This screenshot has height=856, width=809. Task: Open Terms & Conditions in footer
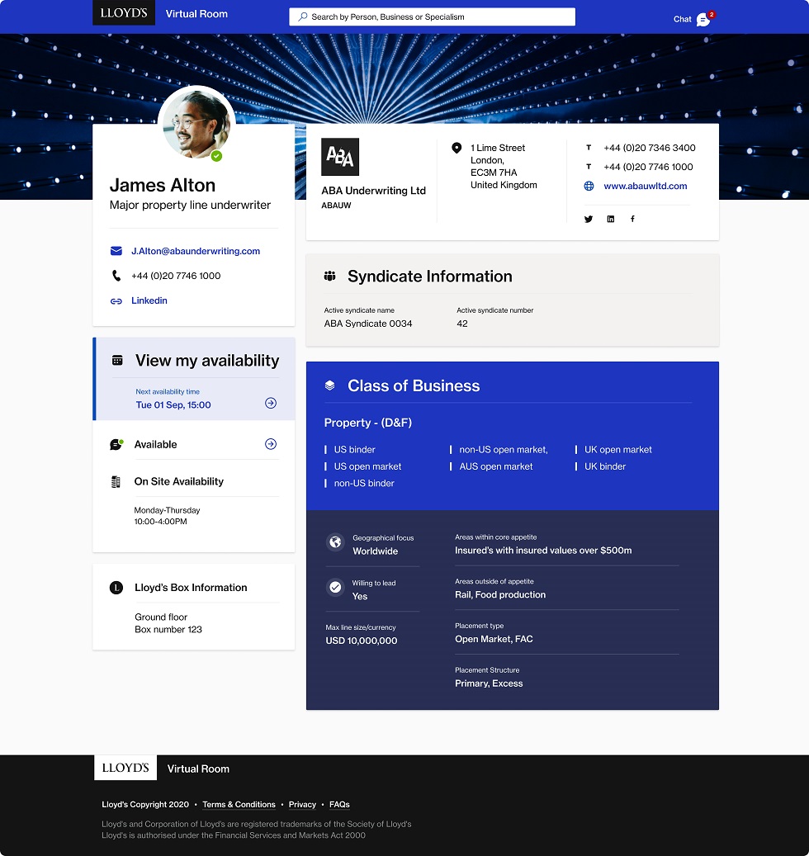(x=239, y=805)
